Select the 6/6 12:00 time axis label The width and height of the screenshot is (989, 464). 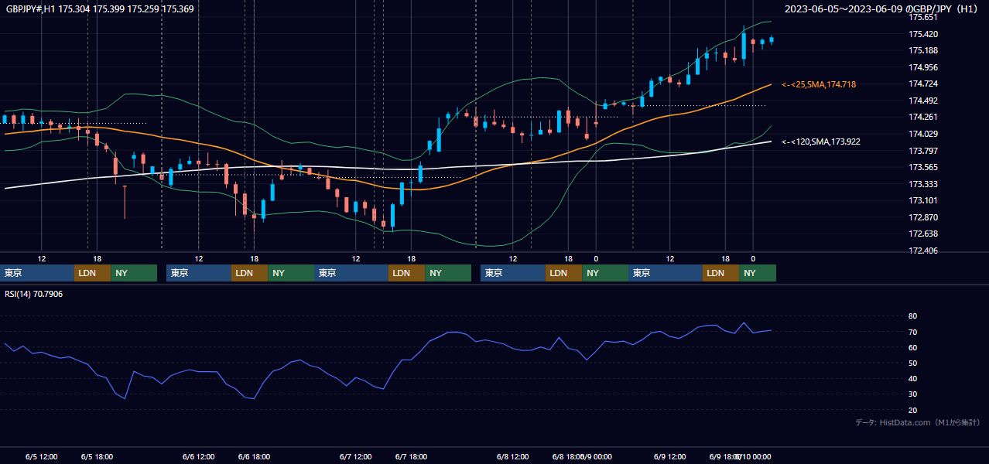[x=199, y=457]
